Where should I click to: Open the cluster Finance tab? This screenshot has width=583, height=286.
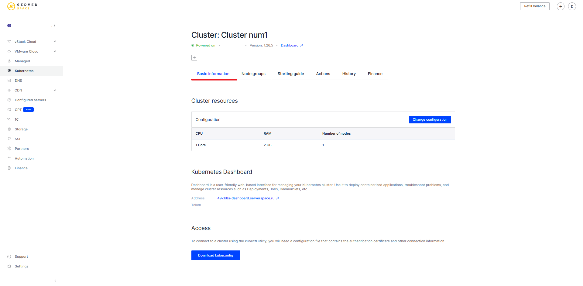(x=375, y=74)
